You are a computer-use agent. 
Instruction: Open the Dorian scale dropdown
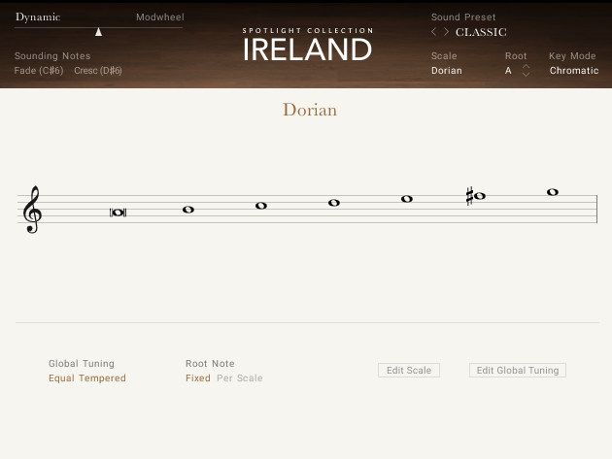coord(447,71)
